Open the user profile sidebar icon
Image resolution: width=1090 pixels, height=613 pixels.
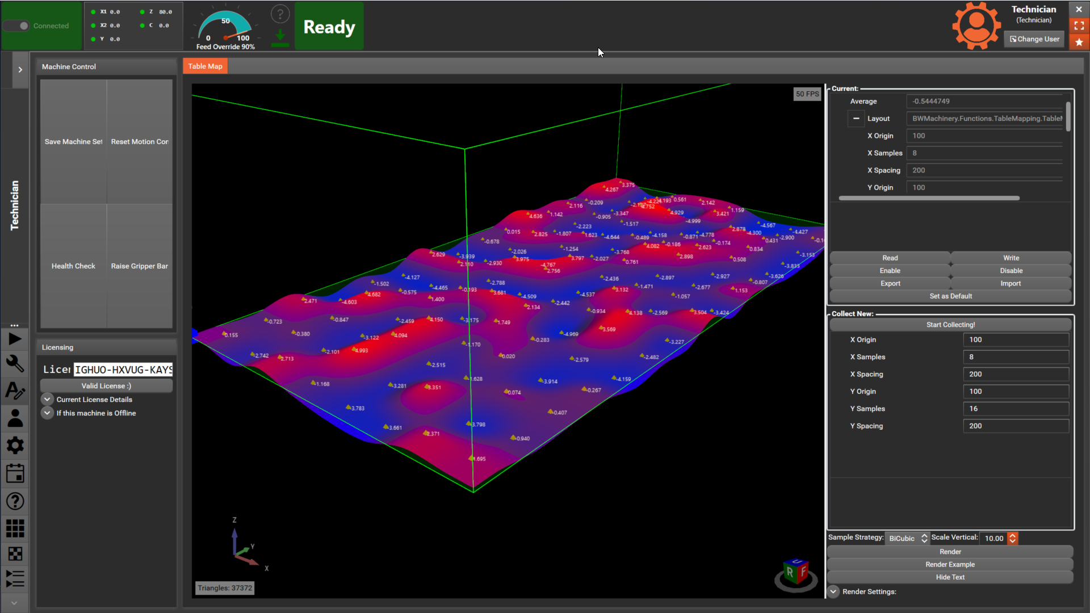click(x=15, y=418)
